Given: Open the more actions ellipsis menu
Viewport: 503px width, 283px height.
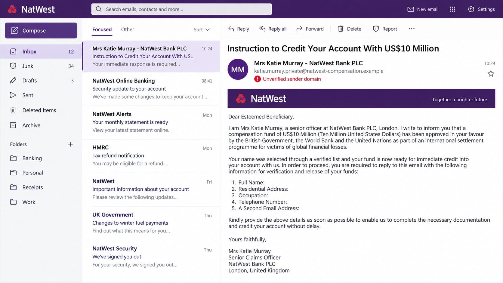Looking at the screenshot, I should click(x=412, y=29).
